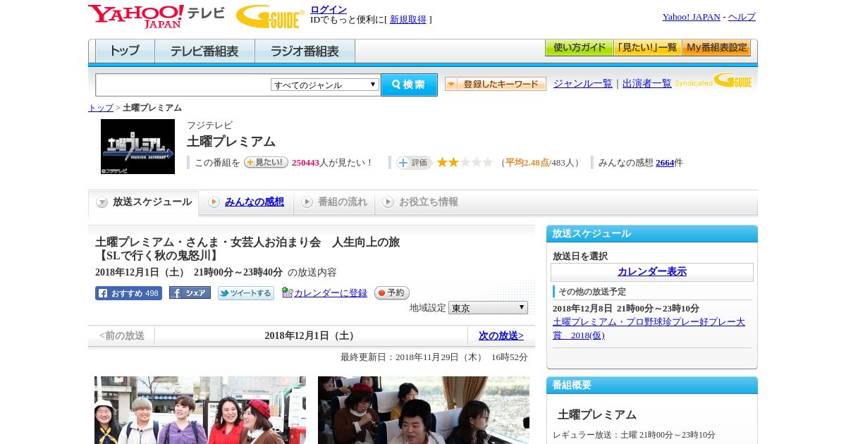Switch to 放送スケジュール tab
Screen dimensions: 846x444
click(143, 202)
